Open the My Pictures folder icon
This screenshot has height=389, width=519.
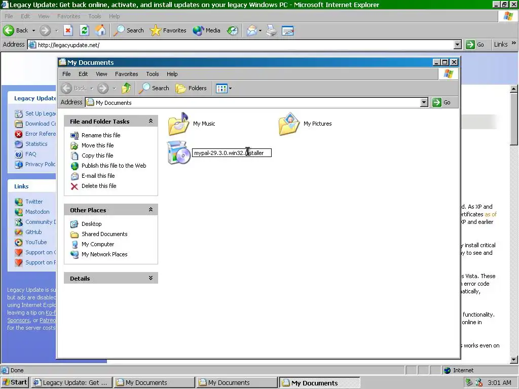(x=289, y=124)
